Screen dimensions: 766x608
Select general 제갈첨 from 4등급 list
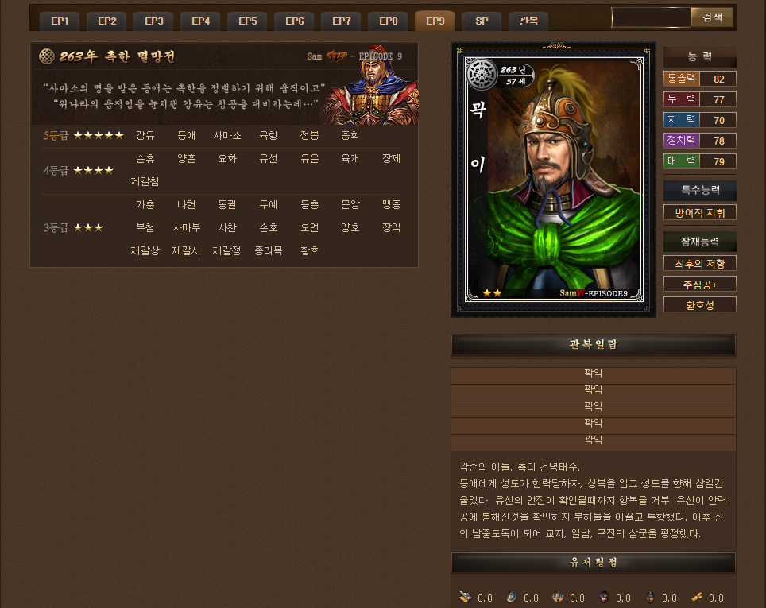pyautogui.click(x=145, y=181)
